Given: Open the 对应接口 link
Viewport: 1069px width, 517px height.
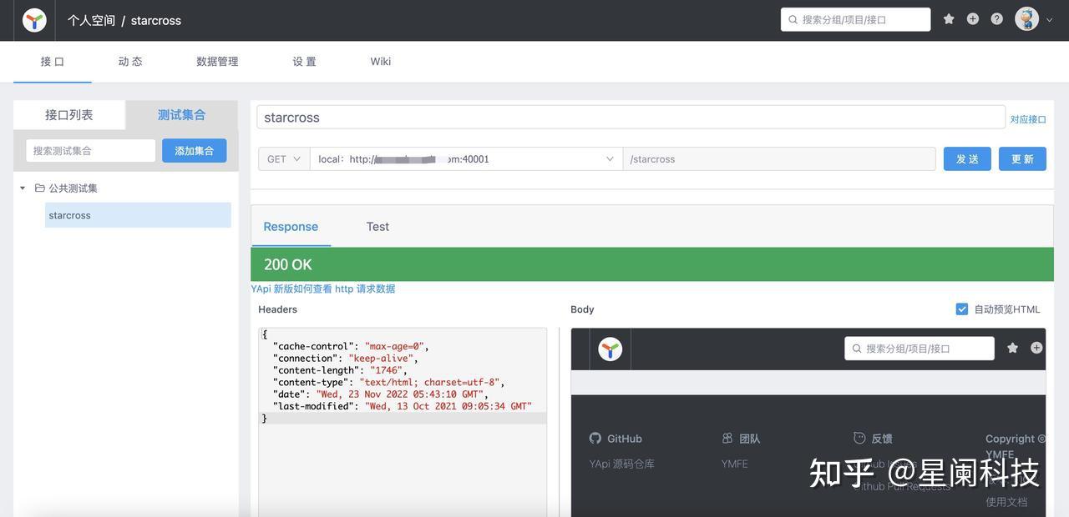Looking at the screenshot, I should coord(1028,119).
